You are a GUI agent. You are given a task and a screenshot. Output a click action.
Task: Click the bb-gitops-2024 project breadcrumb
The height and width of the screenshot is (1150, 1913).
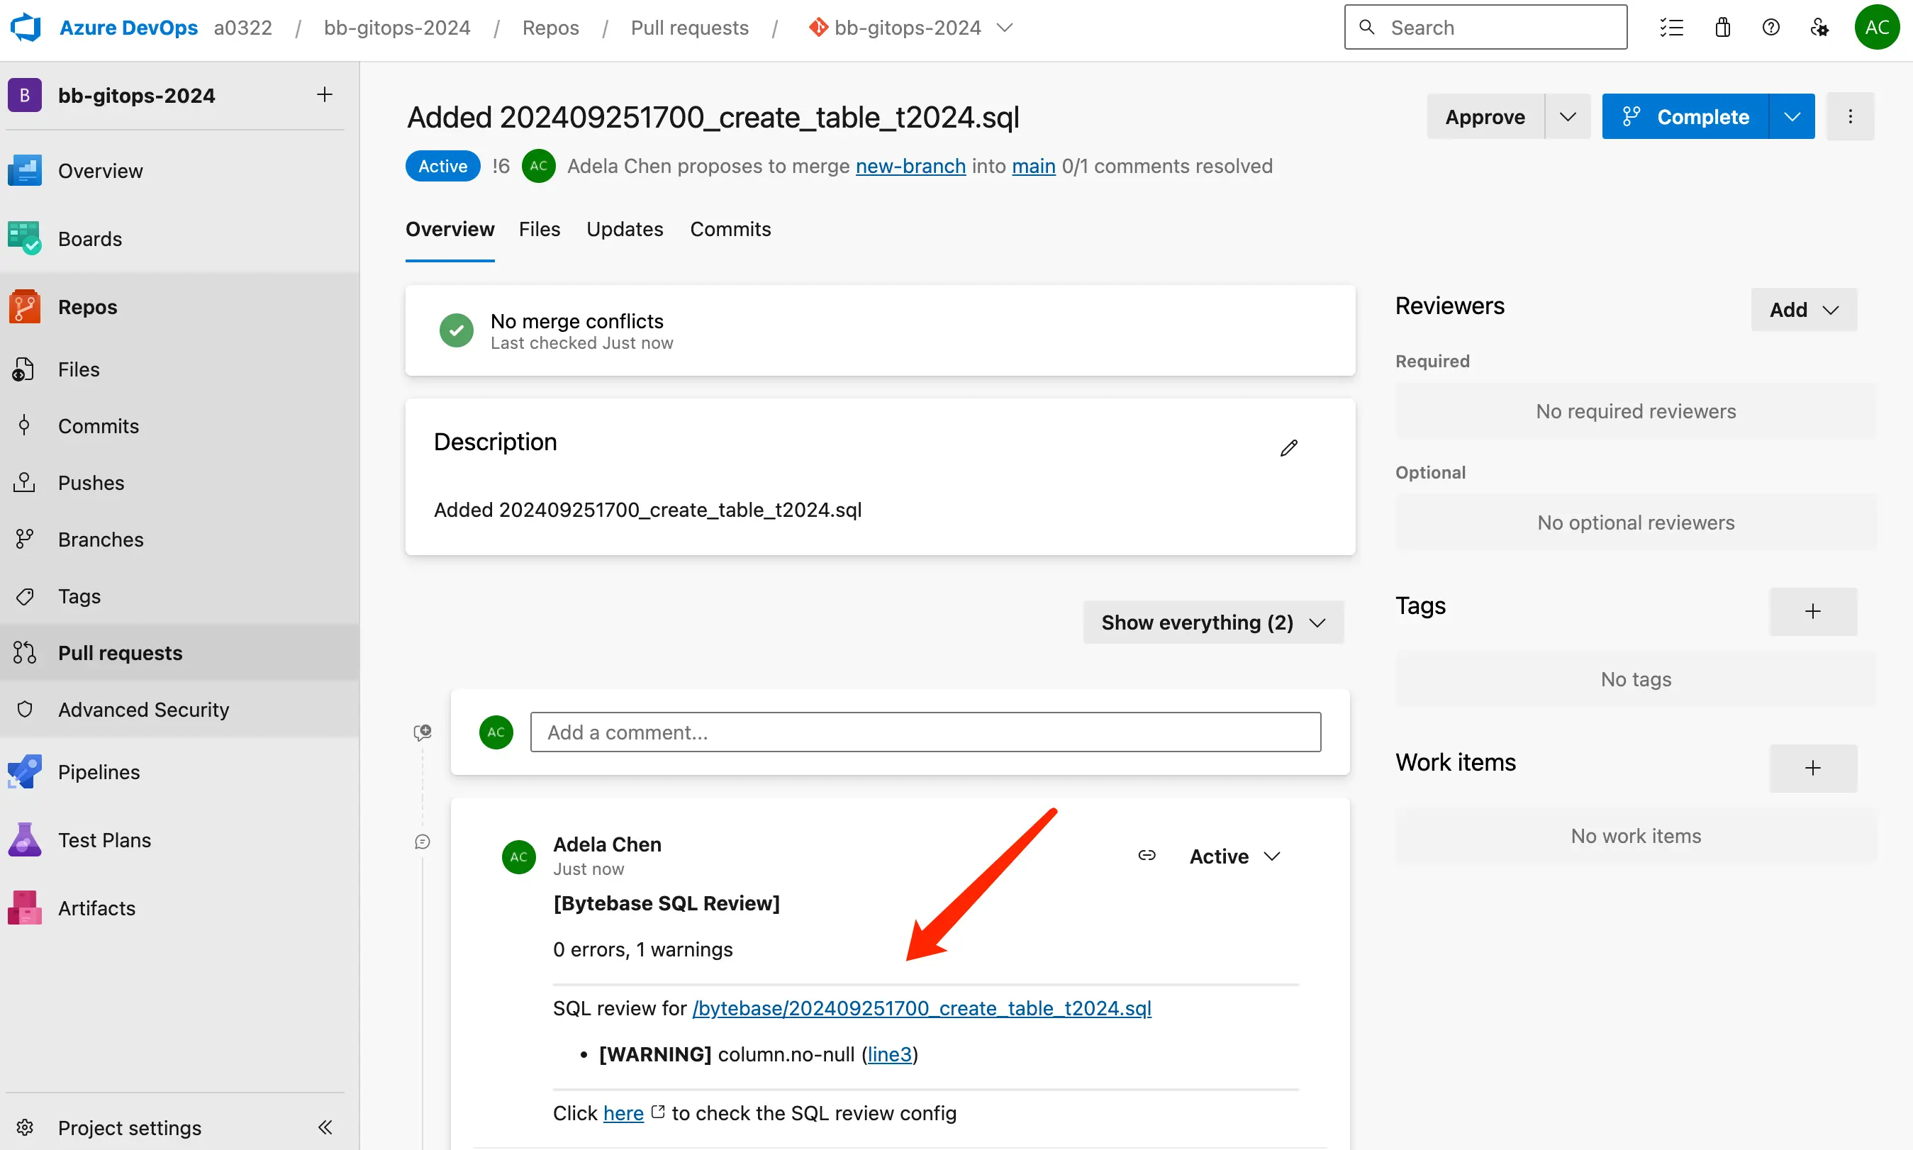tap(396, 28)
